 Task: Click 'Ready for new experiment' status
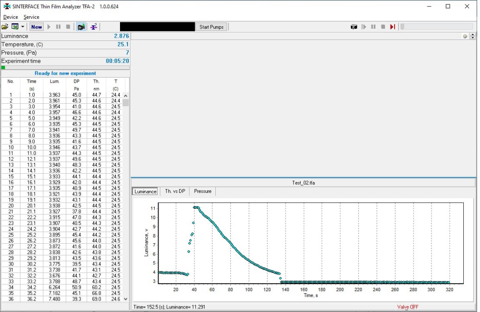tap(65, 73)
